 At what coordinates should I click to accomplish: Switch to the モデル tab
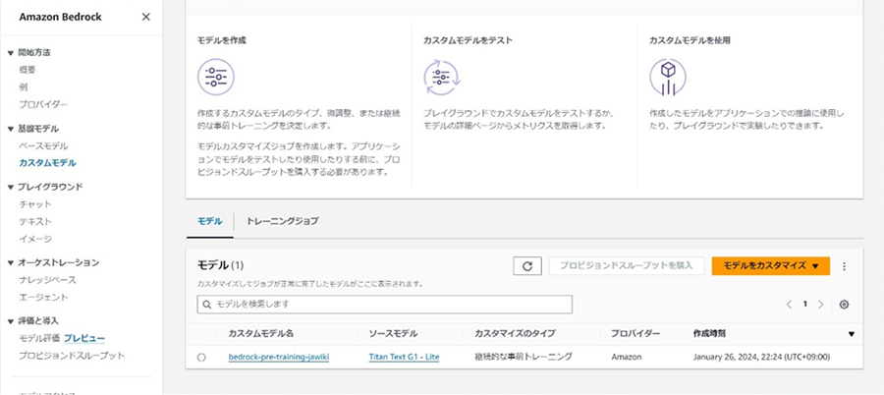(210, 221)
